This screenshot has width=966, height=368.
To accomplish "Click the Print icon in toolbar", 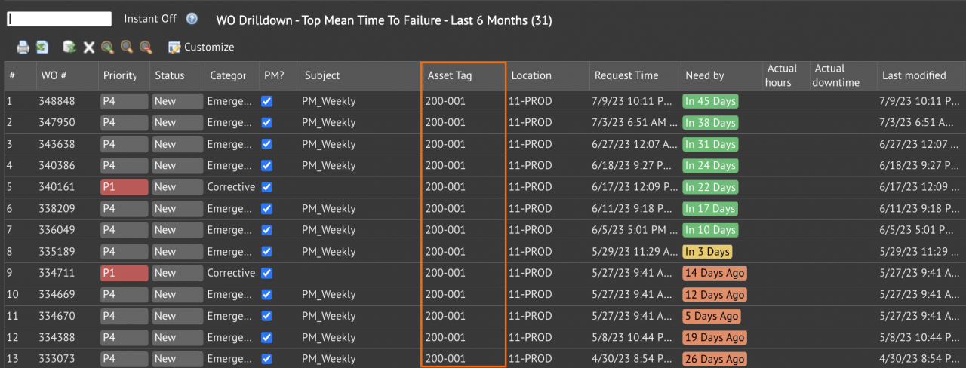I will (23, 48).
